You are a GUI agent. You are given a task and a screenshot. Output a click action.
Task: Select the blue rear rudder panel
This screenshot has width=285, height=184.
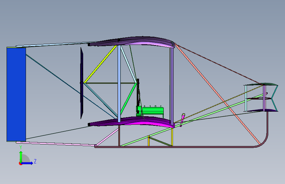tap(16, 94)
